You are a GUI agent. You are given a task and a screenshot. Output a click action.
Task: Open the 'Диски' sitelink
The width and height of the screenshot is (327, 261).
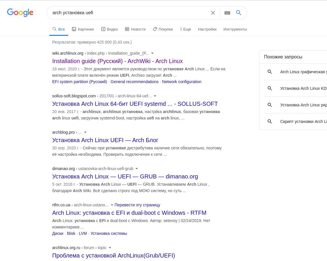pyautogui.click(x=58, y=233)
